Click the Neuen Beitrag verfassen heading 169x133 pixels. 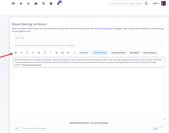click(x=29, y=24)
